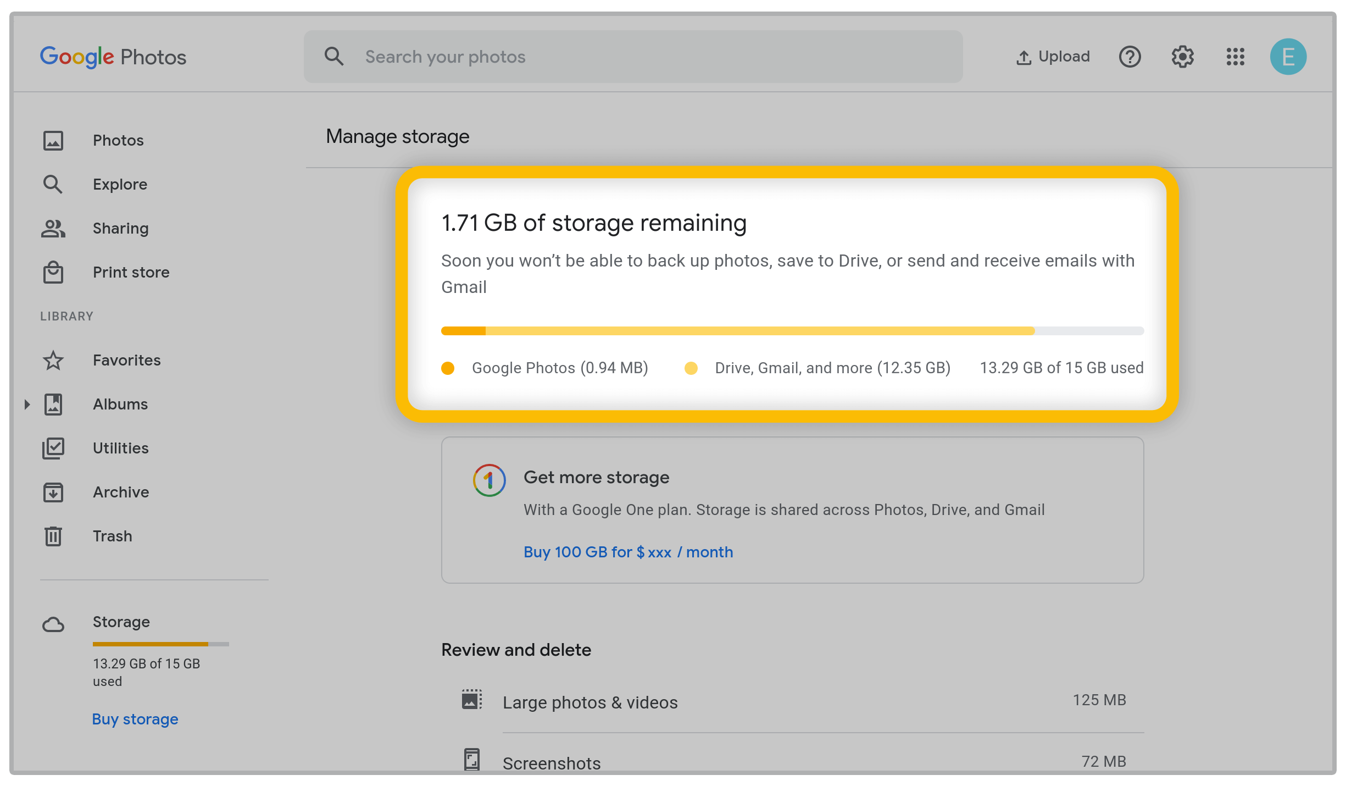
Task: Click the Manage storage page title
Action: point(398,136)
